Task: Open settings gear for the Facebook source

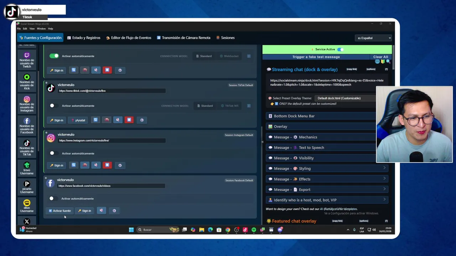Action: pos(114,210)
